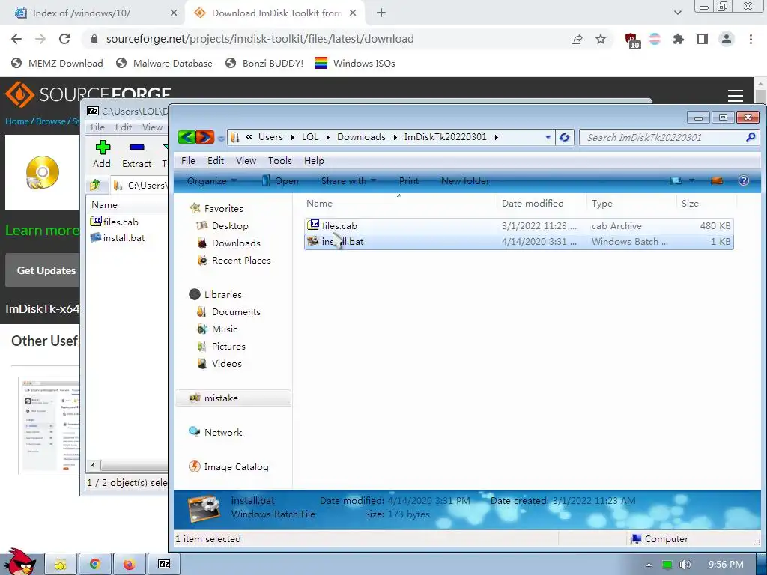Open the Share with dropdown

point(348,181)
